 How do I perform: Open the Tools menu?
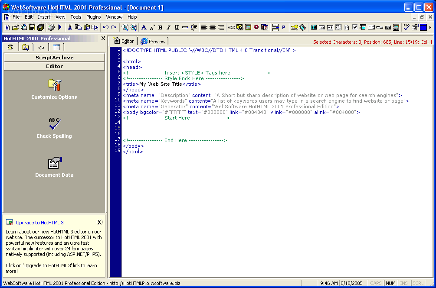coord(75,17)
